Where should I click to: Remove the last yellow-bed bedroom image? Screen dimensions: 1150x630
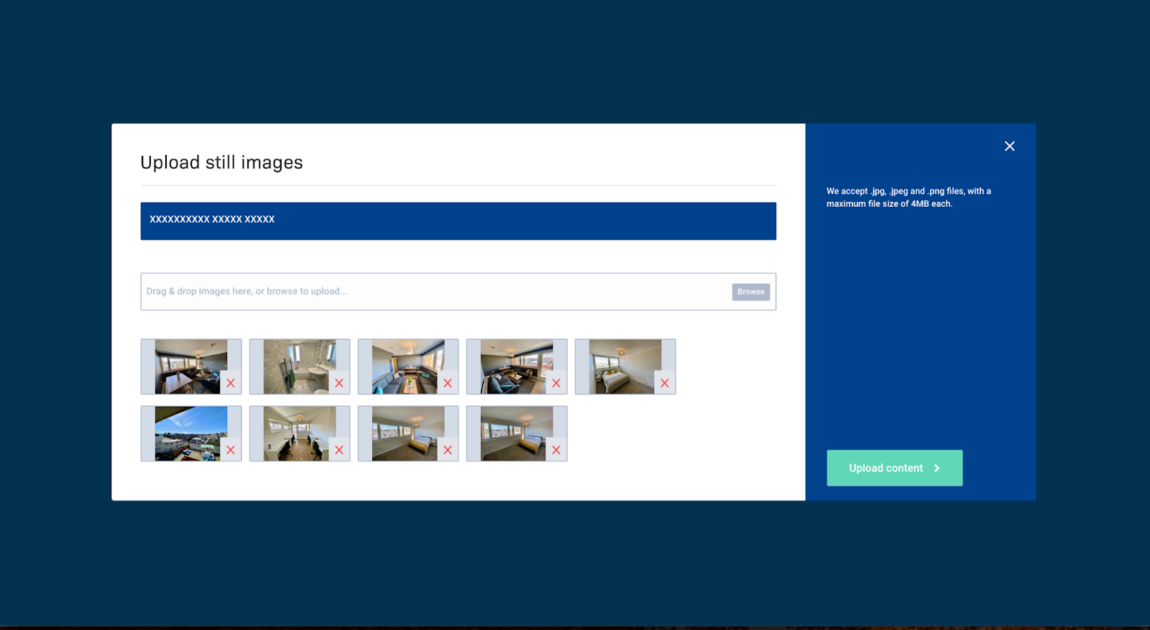point(556,450)
